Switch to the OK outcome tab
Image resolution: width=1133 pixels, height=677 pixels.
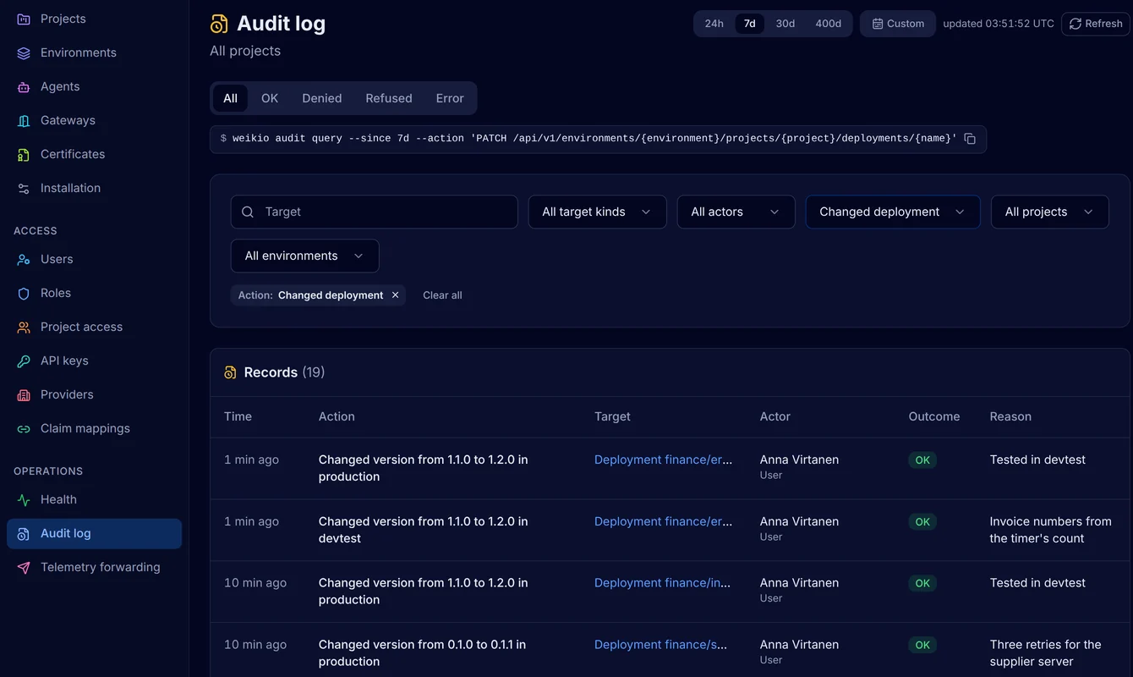(x=270, y=98)
